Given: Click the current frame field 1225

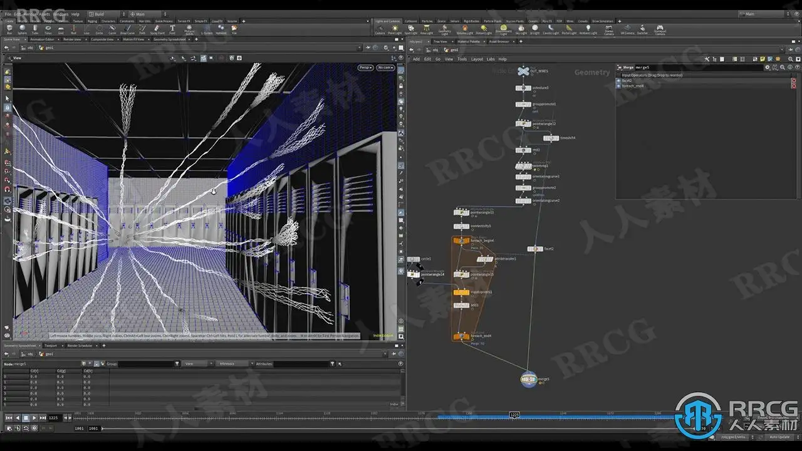Looking at the screenshot, I should pyautogui.click(x=53, y=418).
